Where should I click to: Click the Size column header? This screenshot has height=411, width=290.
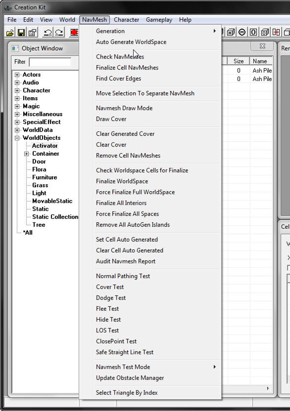click(239, 61)
